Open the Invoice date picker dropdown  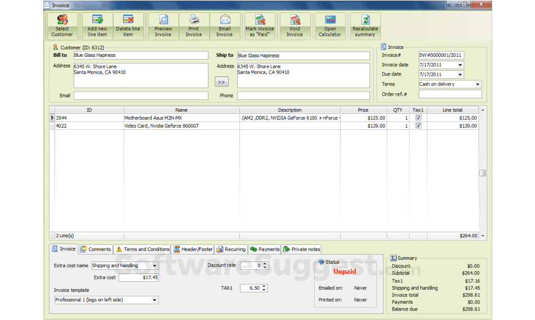pyautogui.click(x=460, y=65)
